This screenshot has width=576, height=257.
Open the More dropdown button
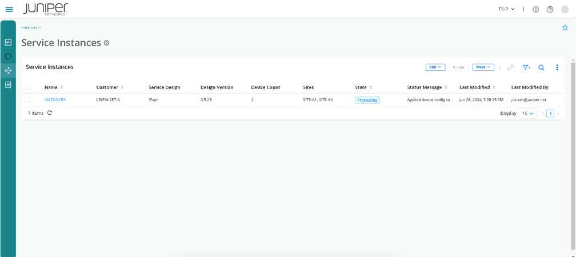pos(483,67)
